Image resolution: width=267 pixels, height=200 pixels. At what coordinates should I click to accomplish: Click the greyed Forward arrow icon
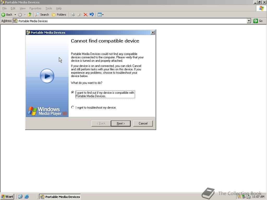[20, 15]
